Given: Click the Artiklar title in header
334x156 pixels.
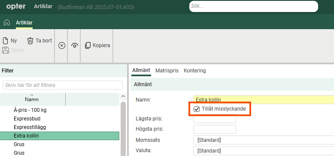Looking at the screenshot, I should pos(43,6).
